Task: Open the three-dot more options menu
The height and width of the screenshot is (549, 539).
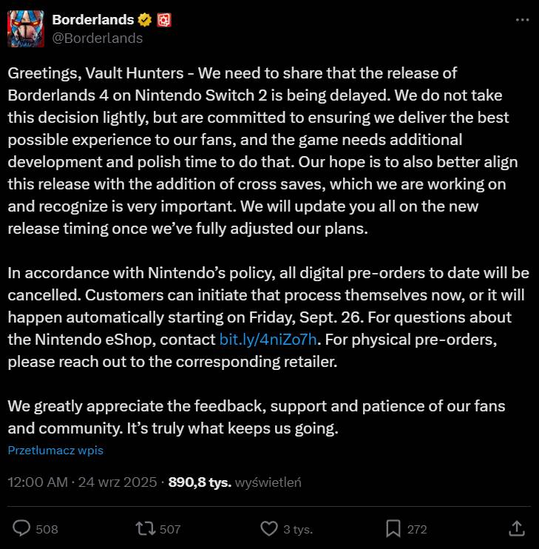Action: click(x=522, y=20)
